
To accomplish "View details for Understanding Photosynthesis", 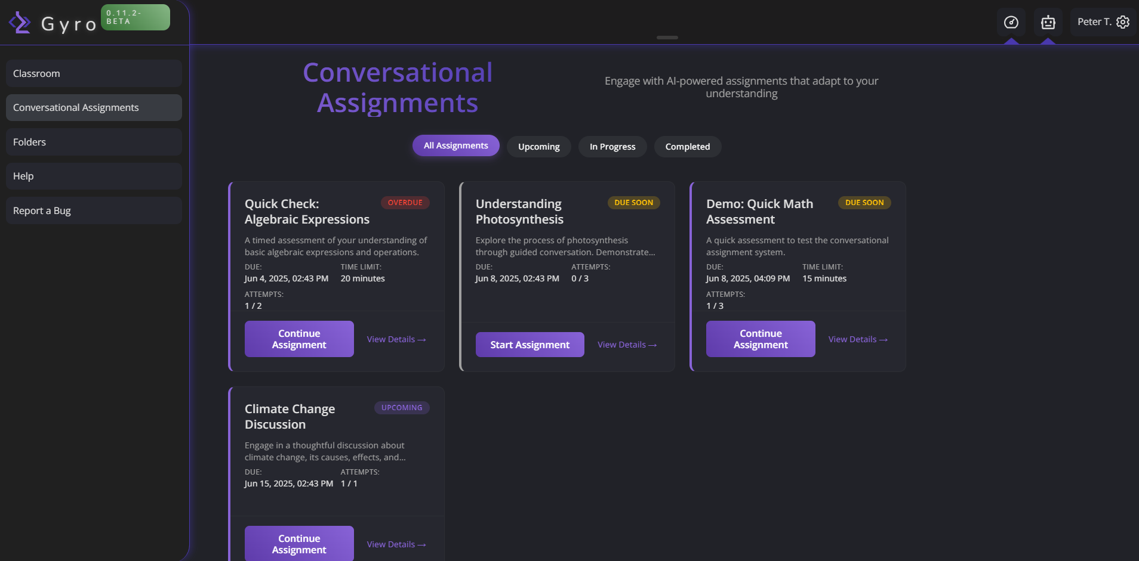I will (x=627, y=345).
